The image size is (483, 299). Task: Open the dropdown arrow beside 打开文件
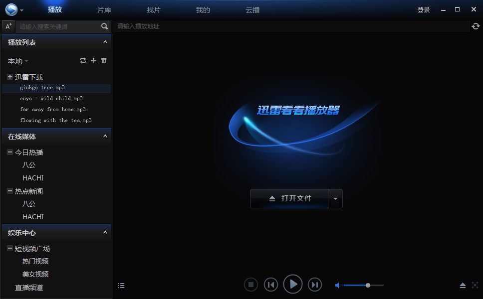click(x=335, y=198)
